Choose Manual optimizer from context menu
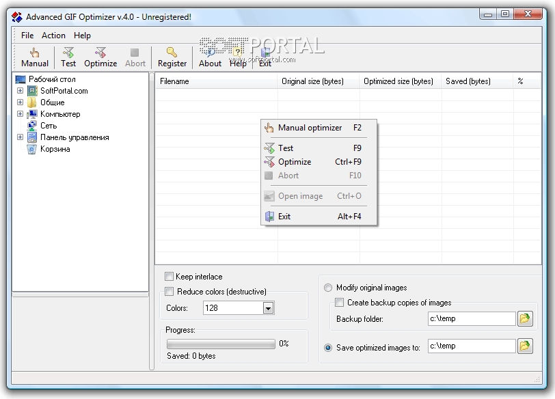Viewport: 555px width, 399px height. point(319,128)
